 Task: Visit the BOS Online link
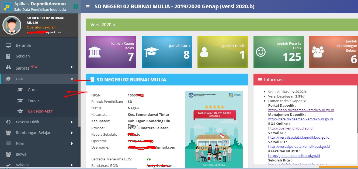(x=290, y=128)
